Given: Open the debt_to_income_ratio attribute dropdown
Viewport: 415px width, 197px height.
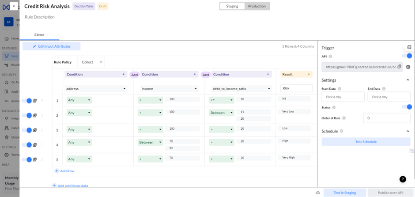Looking at the screenshot, I should click(241, 89).
